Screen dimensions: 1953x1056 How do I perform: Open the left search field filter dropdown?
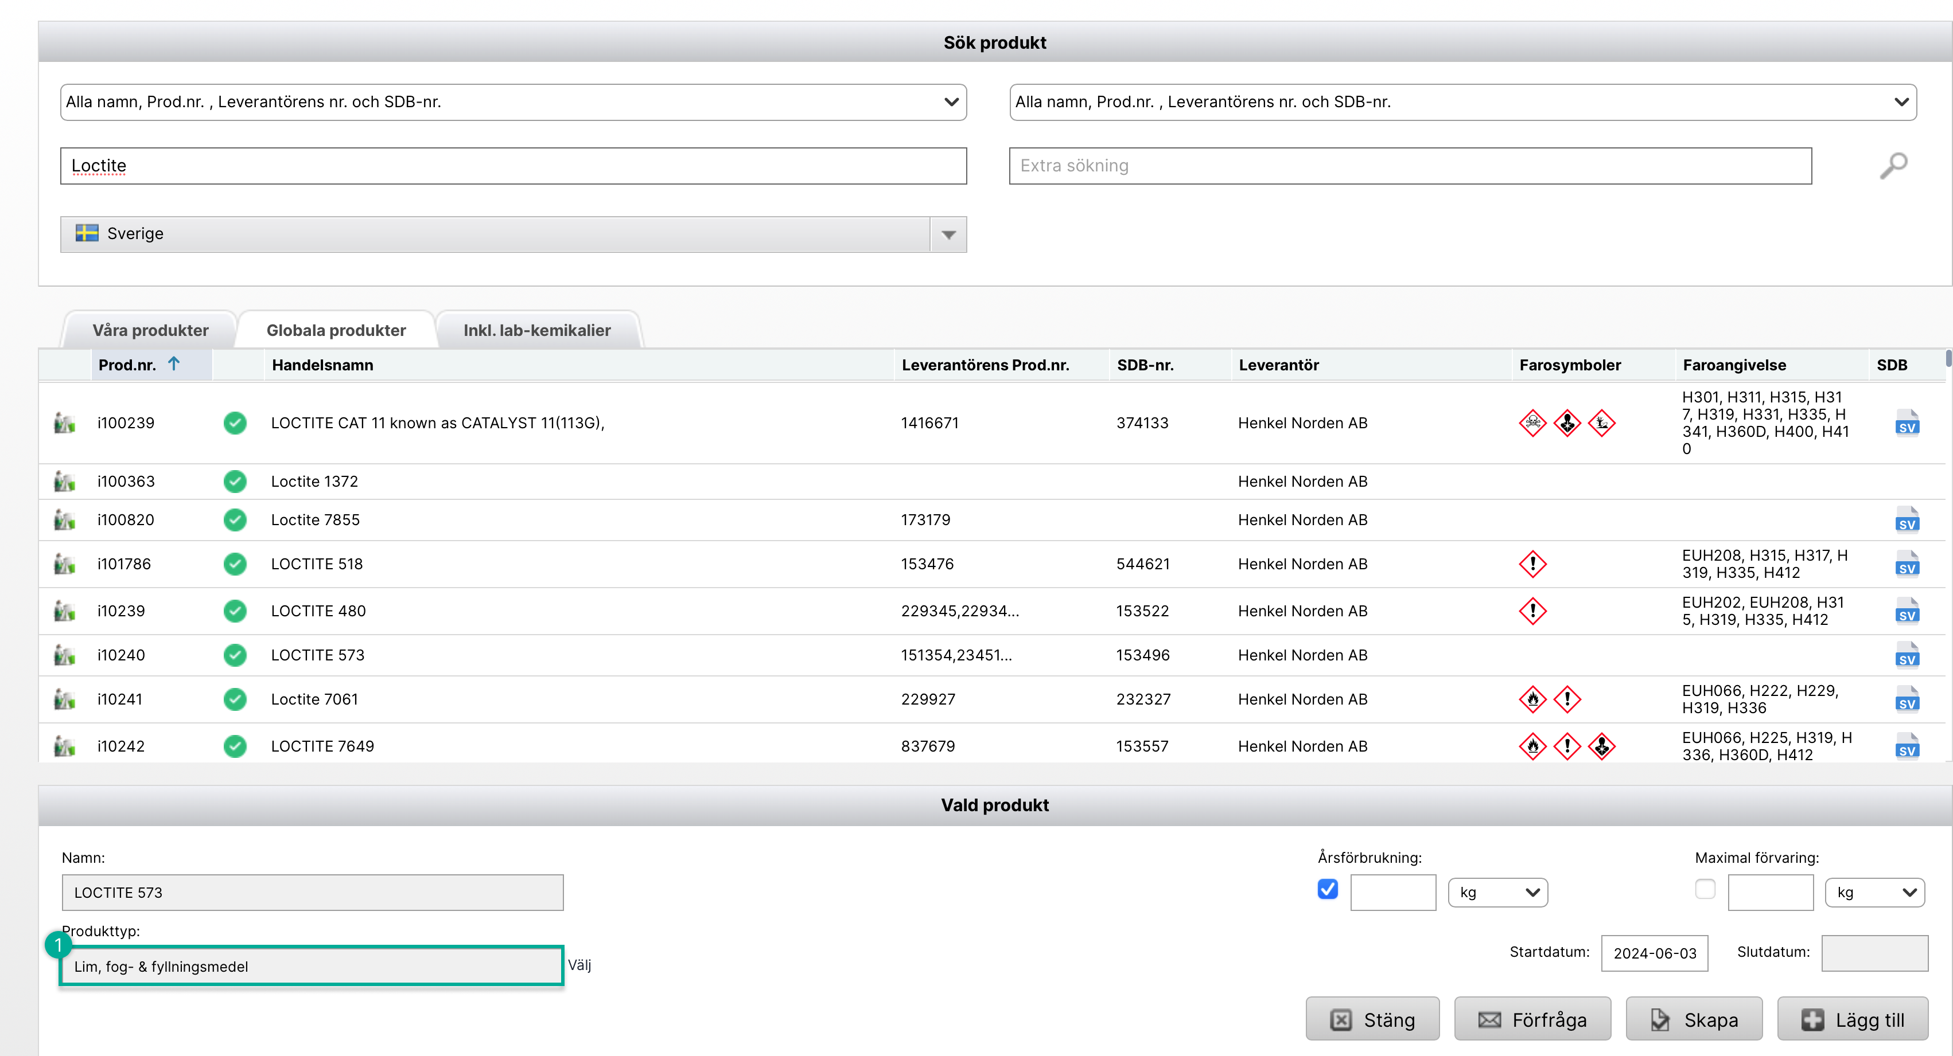click(x=512, y=102)
